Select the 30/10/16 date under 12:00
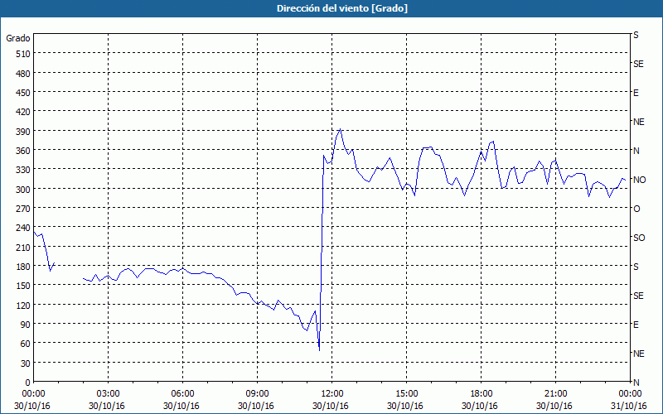663x414 pixels. pos(331,407)
